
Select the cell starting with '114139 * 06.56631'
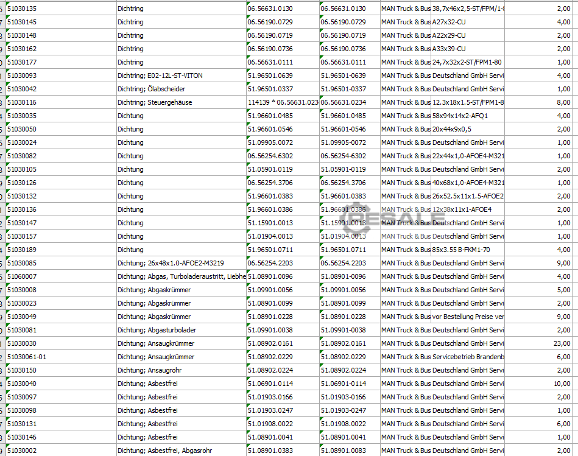(x=283, y=102)
